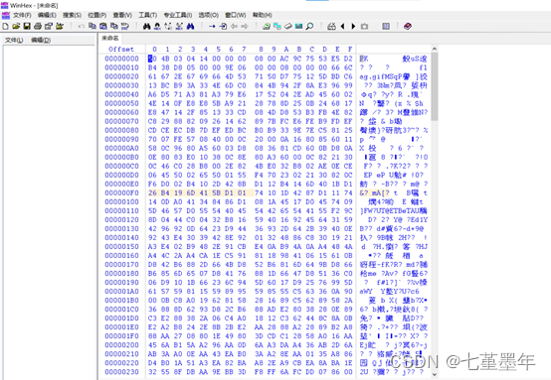Click the magnifying glass analyze icon
Screen dimensions: 551x380
(309, 26)
